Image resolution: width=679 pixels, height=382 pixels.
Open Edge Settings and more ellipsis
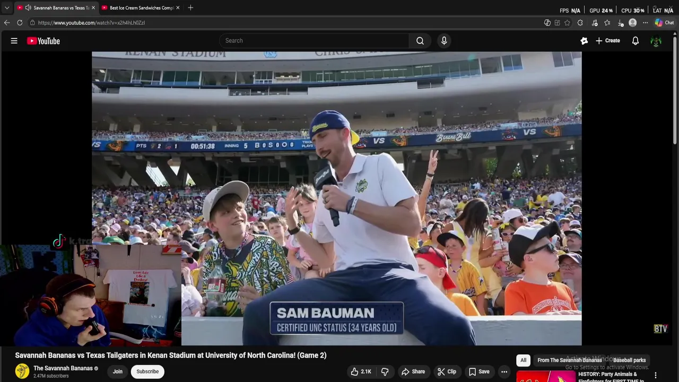click(646, 23)
